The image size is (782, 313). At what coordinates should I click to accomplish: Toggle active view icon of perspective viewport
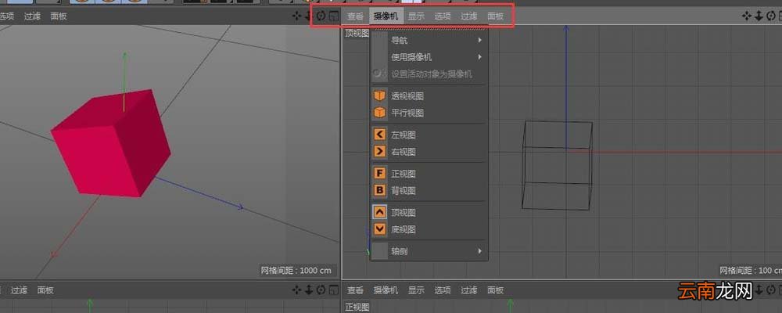click(334, 16)
